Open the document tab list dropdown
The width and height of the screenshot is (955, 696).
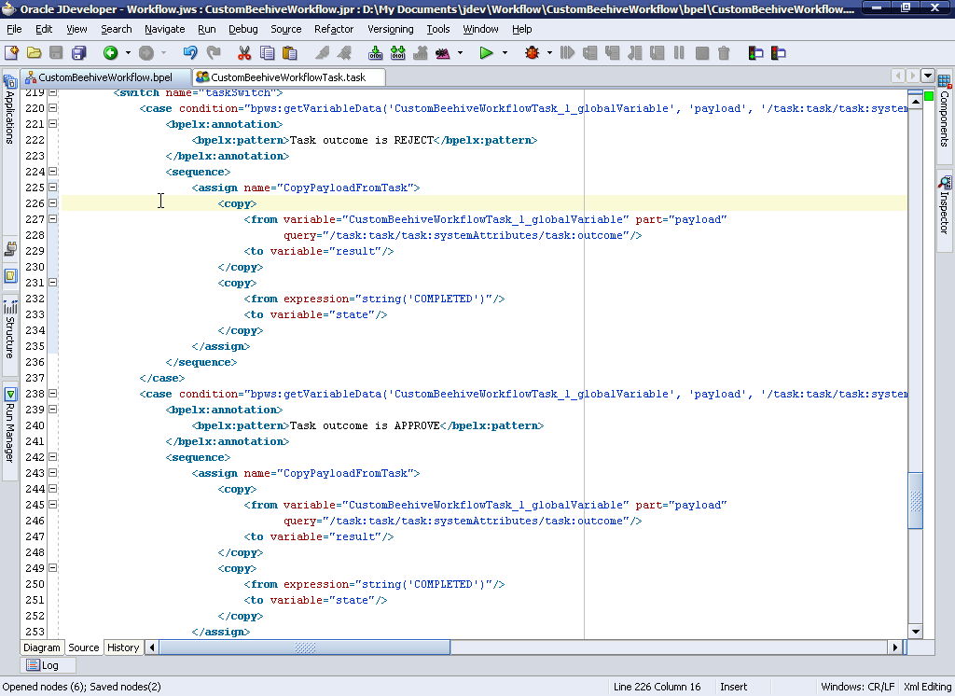click(x=927, y=76)
